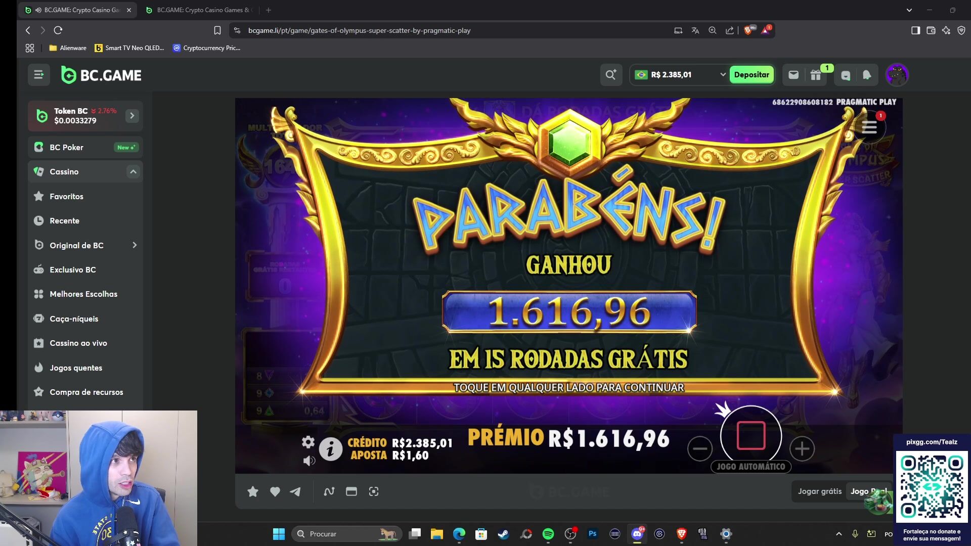The image size is (971, 546).
Task: Open Brave wallet icon
Action: (931, 30)
